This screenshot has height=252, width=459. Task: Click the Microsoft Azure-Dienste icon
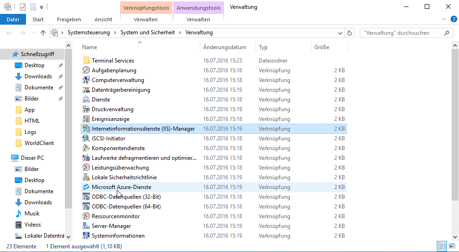point(86,187)
